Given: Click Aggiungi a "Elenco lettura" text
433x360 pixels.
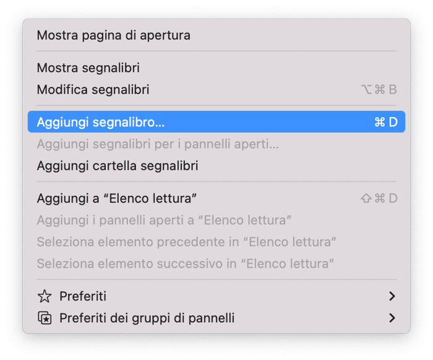Looking at the screenshot, I should click(116, 198).
